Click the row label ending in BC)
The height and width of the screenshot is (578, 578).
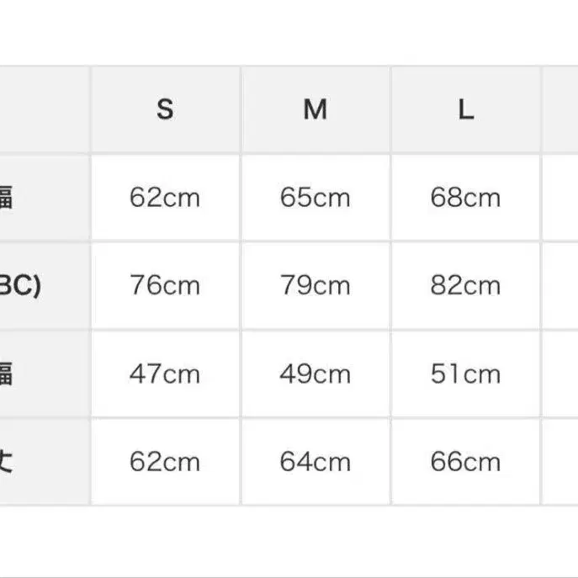point(21,286)
